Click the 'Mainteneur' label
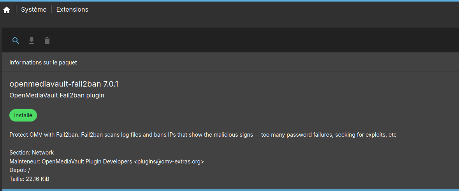Image resolution: width=459 pixels, height=191 pixels. tap(24, 161)
